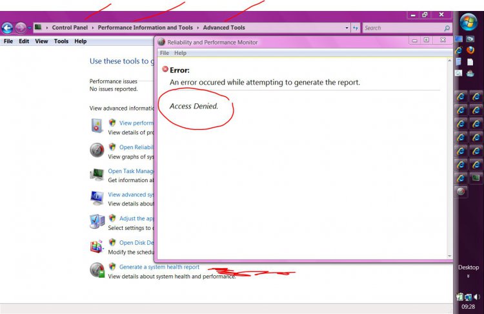Viewport: 484px width, 314px height.
Task: Click the Open Reliability Monitor link
Action: coord(136,147)
